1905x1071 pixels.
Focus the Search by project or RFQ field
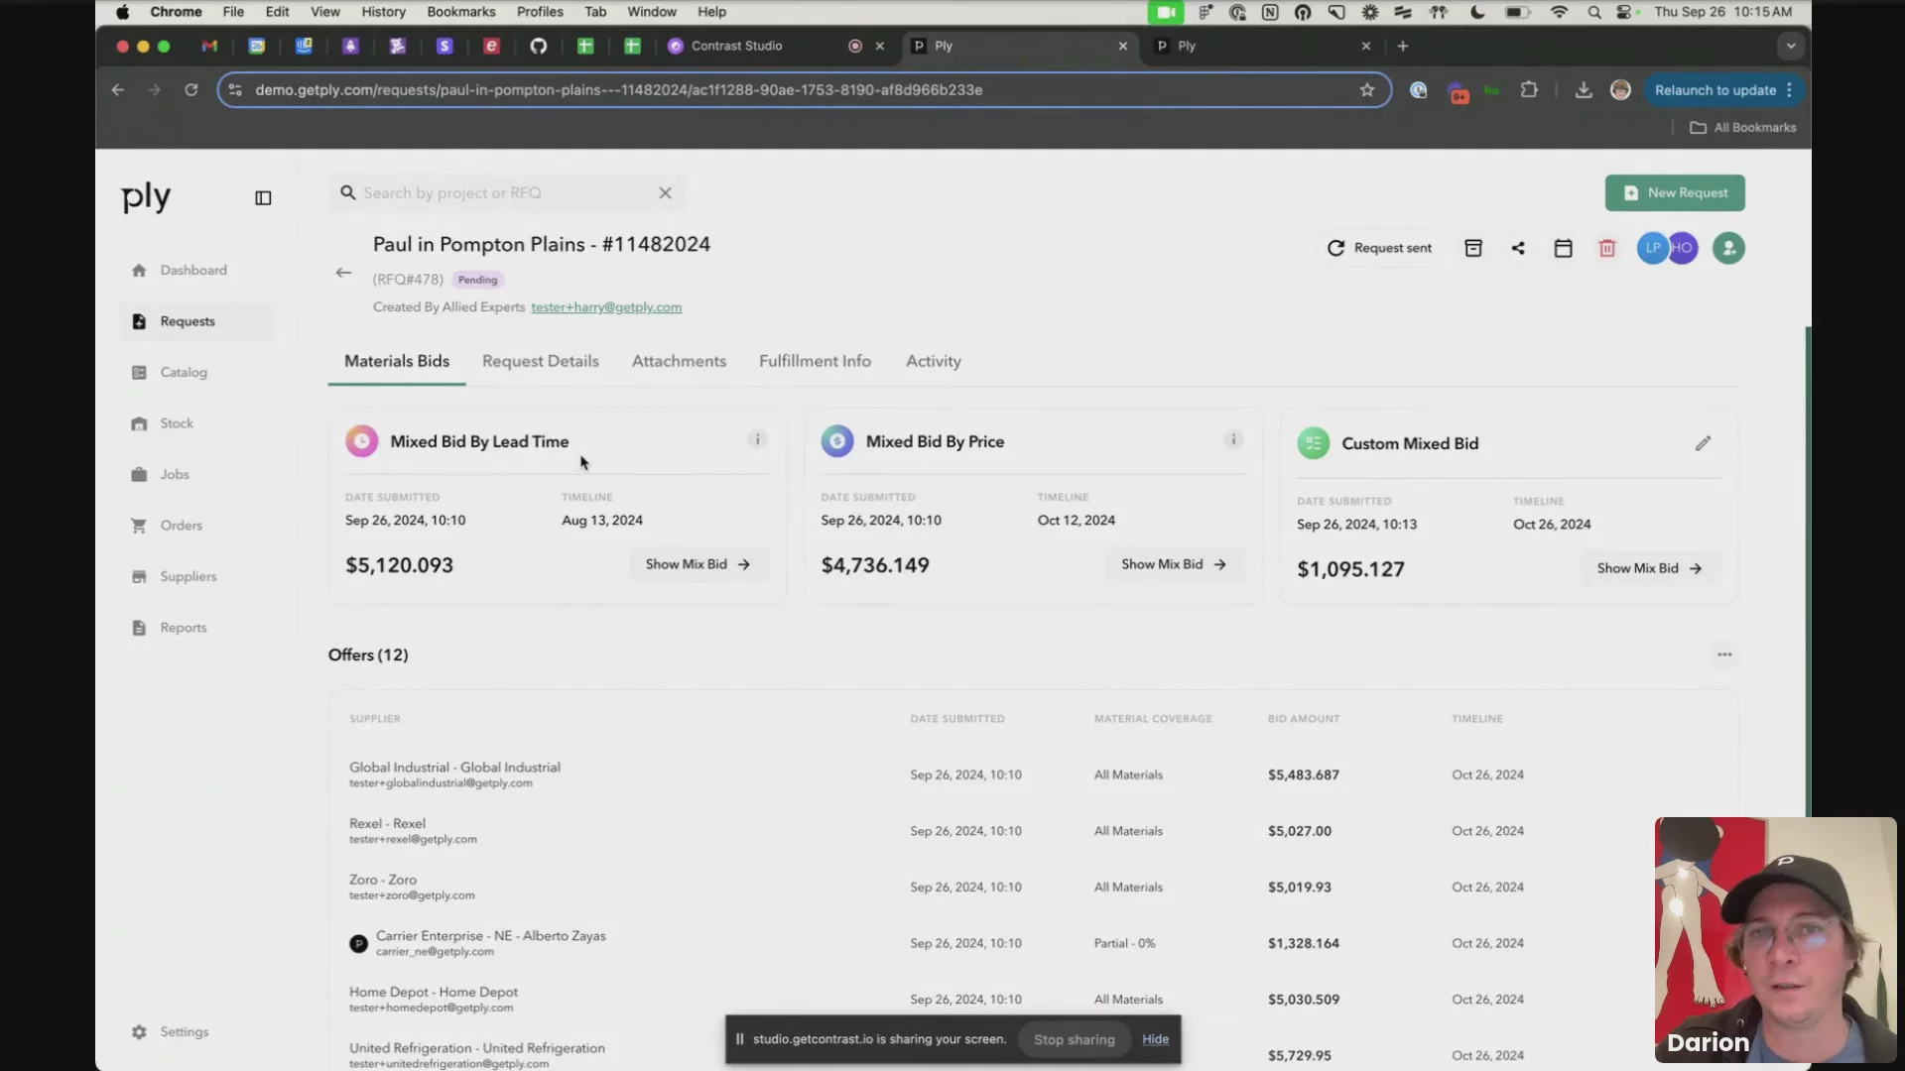tap(506, 193)
